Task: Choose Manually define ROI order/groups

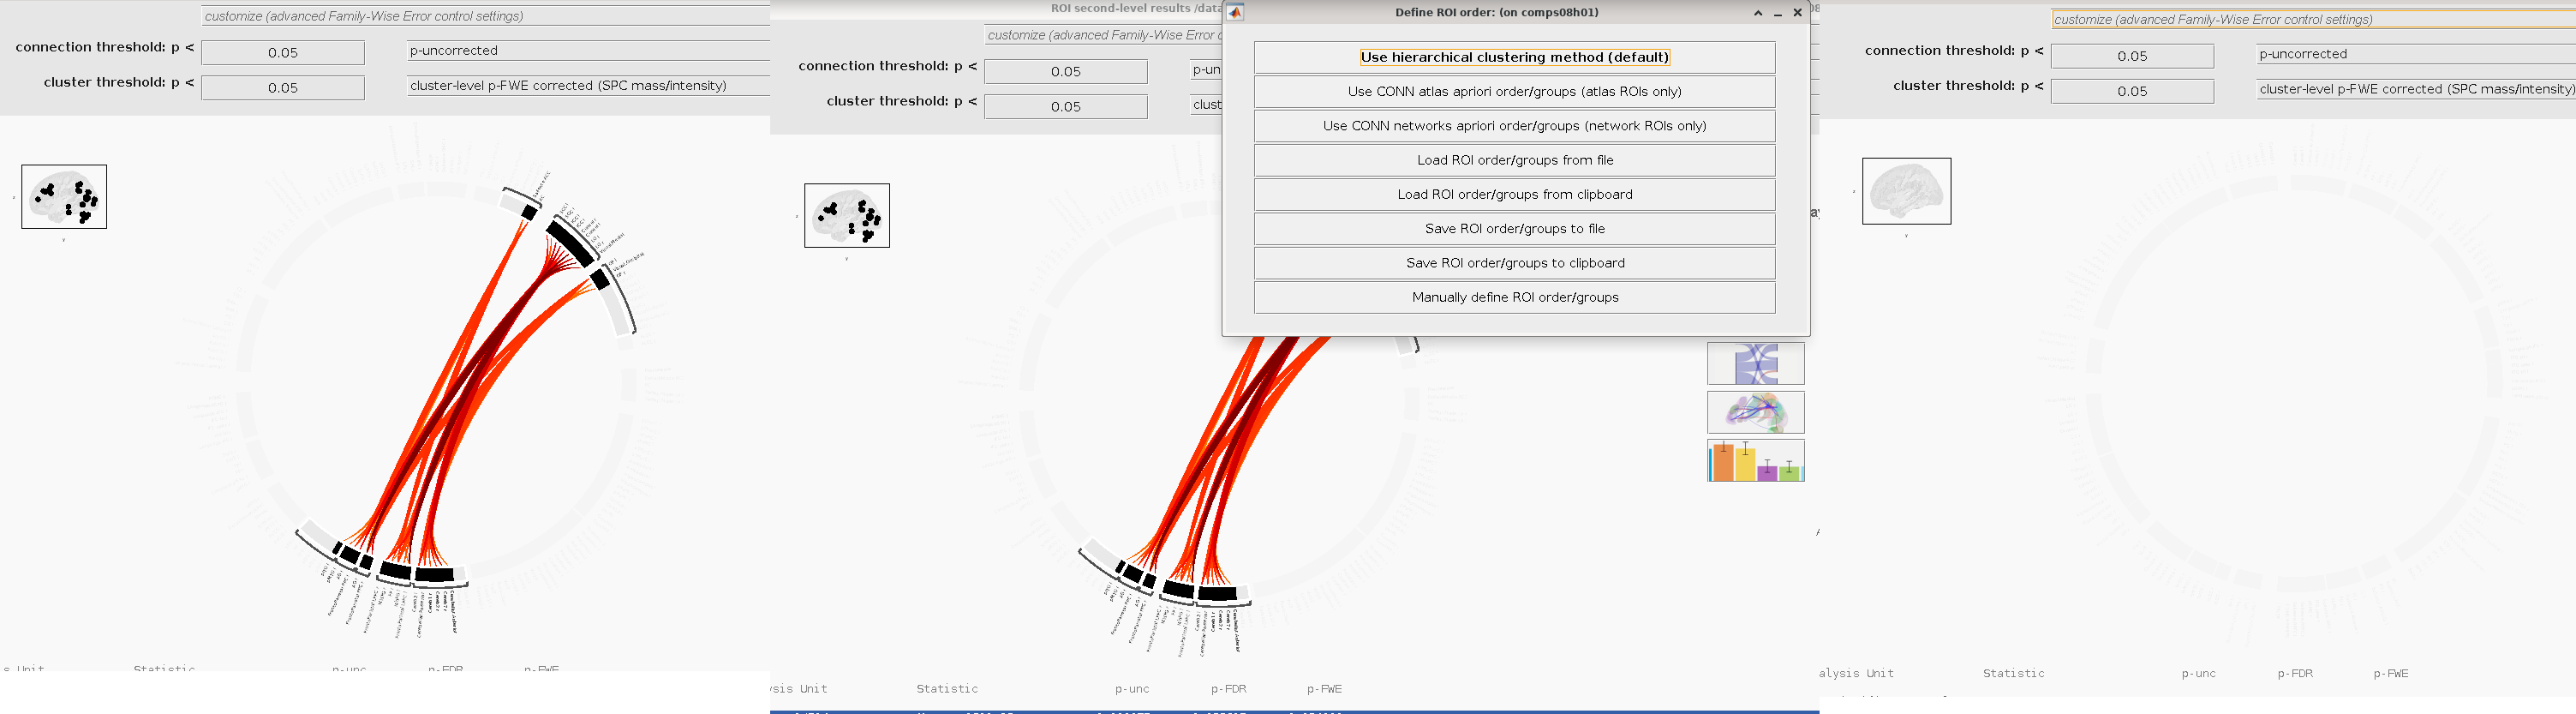Action: pos(1514,298)
